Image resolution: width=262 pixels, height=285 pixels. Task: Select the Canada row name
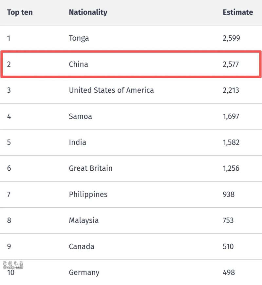click(x=82, y=246)
